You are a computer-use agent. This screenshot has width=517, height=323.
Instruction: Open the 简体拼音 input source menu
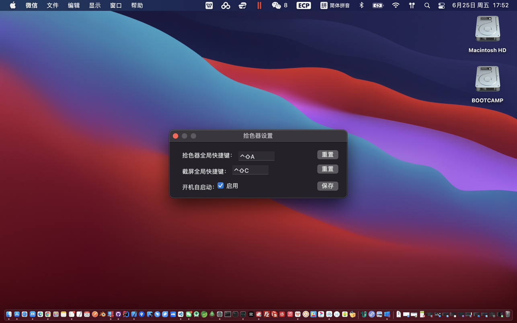[x=335, y=5]
